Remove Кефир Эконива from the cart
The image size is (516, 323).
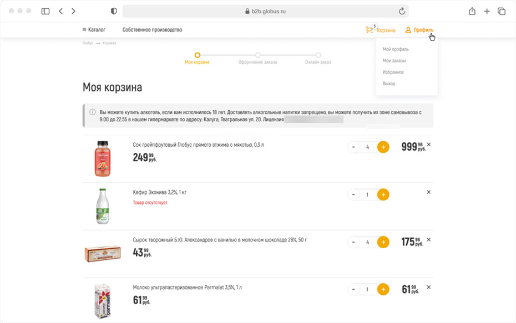click(x=428, y=192)
